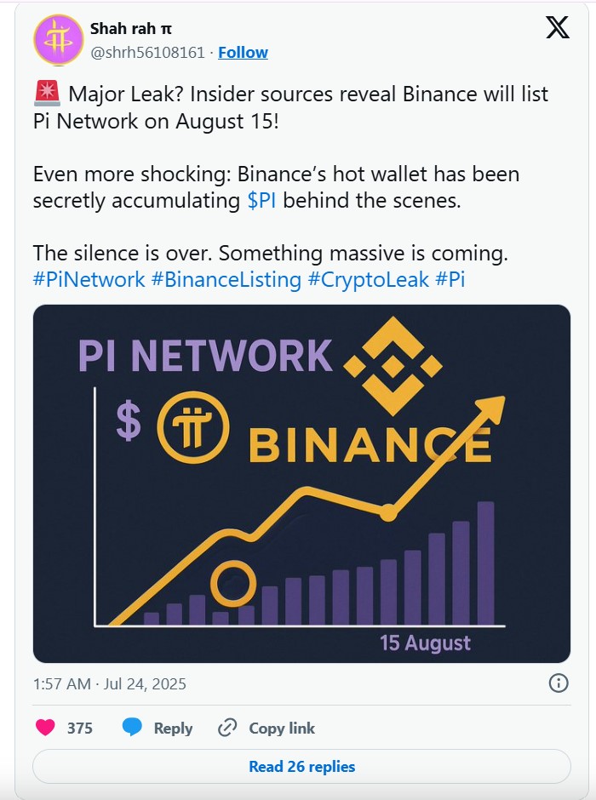The image size is (596, 800).
Task: Click the X logo icon
Action: click(558, 28)
